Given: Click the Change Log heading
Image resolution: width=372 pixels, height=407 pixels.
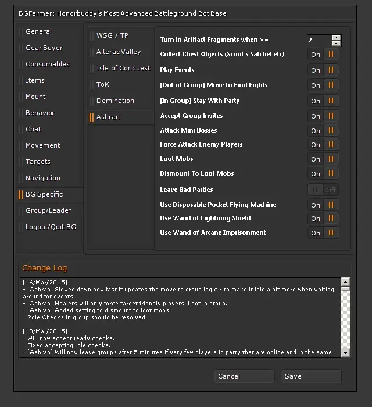Looking at the screenshot, I should tap(45, 268).
